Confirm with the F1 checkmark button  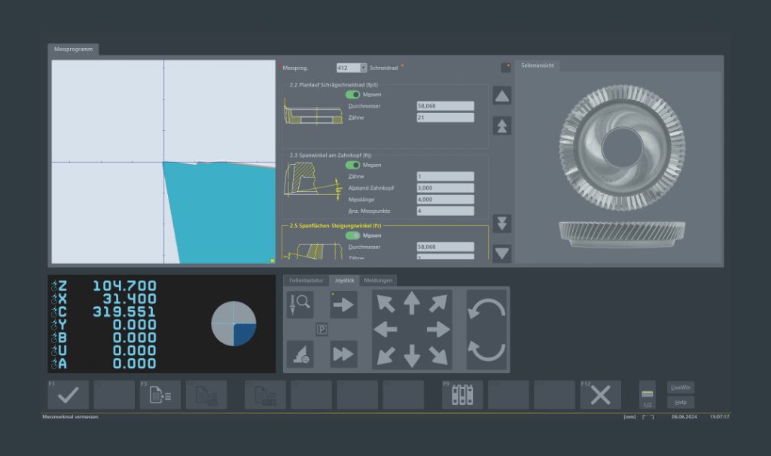coord(68,395)
